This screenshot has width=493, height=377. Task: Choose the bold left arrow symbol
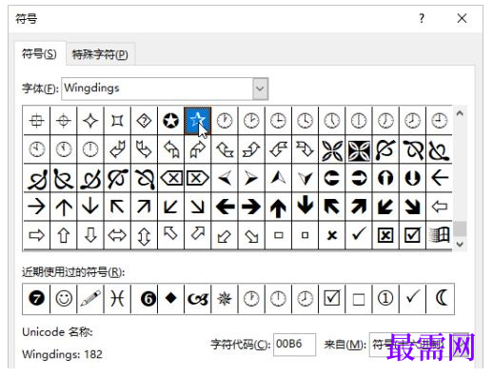click(225, 207)
